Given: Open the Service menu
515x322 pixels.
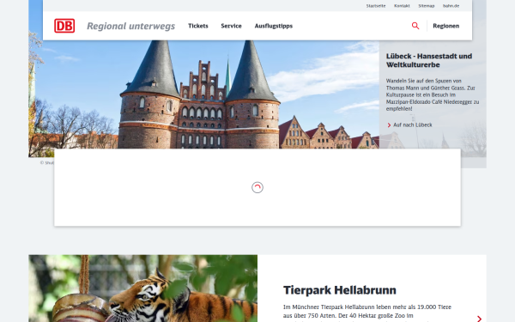Looking at the screenshot, I should [231, 26].
